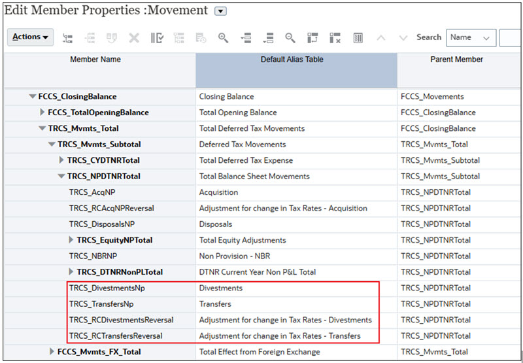The width and height of the screenshot is (523, 363).
Task: Click the Disposals alias cell
Action: [x=297, y=224]
